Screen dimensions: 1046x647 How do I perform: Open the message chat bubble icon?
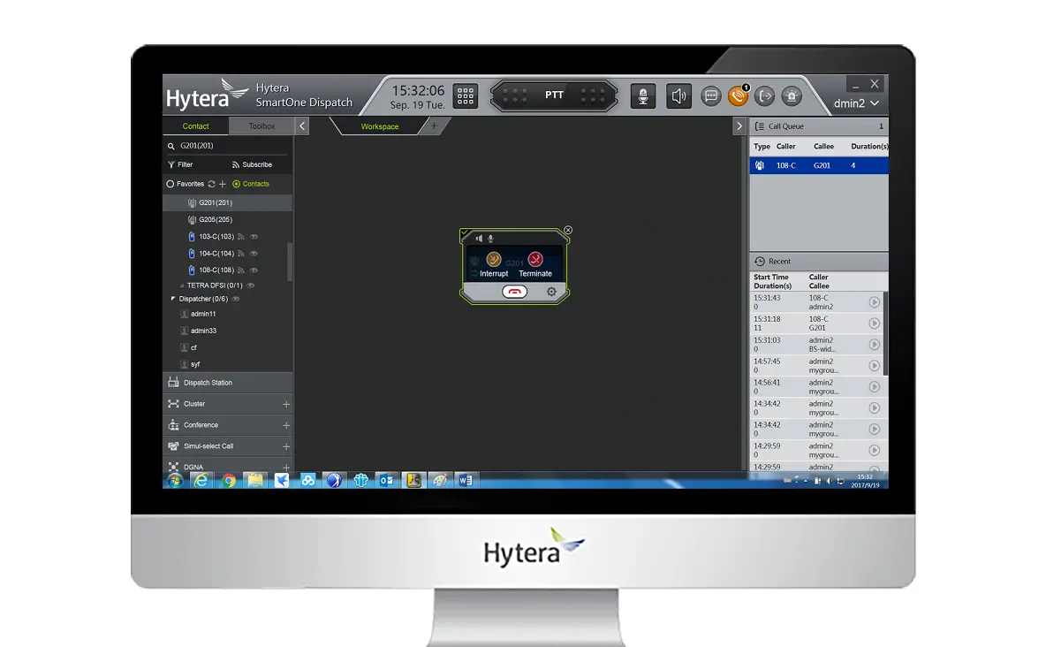(x=711, y=96)
